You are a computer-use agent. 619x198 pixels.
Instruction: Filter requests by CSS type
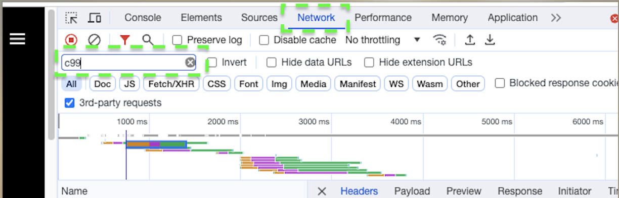(217, 84)
